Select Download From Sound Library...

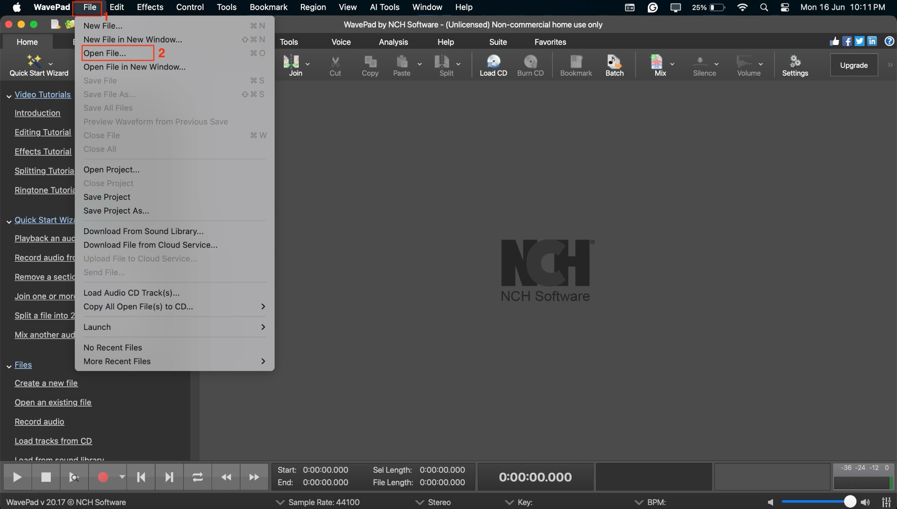click(174, 231)
